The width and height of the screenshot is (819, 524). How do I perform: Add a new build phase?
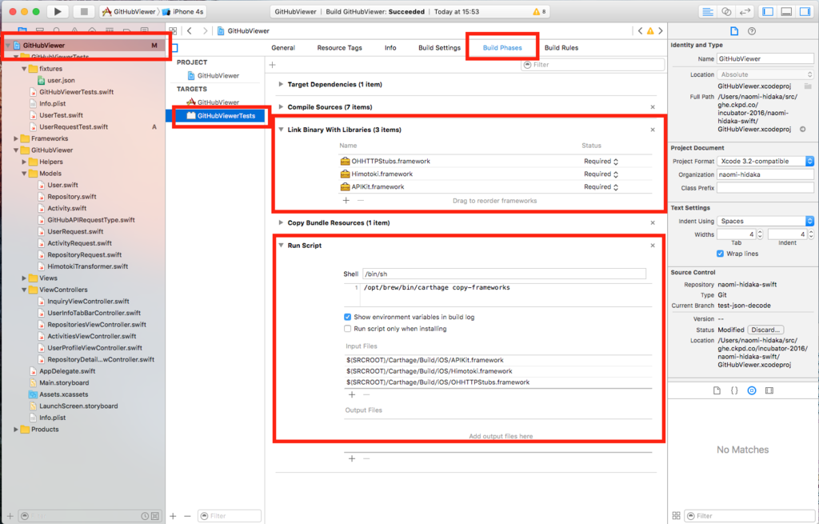[x=272, y=65]
